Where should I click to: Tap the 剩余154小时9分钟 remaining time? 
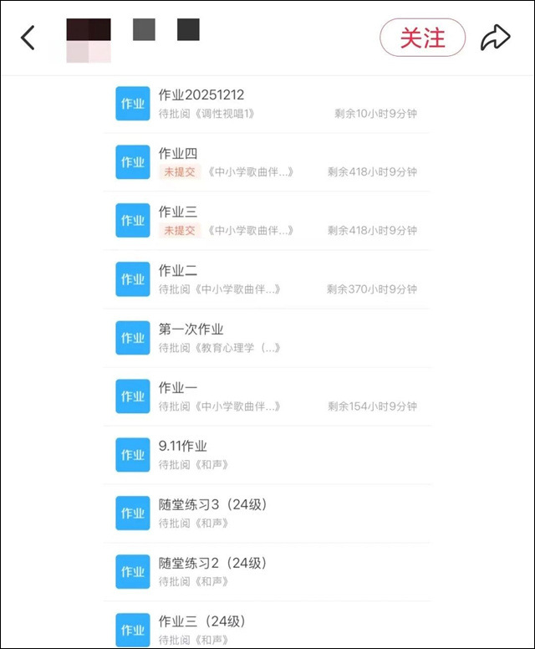[x=372, y=406]
